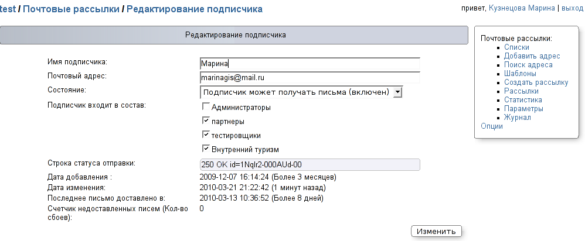
Task: View Статистика in sidebar
Action: [523, 100]
